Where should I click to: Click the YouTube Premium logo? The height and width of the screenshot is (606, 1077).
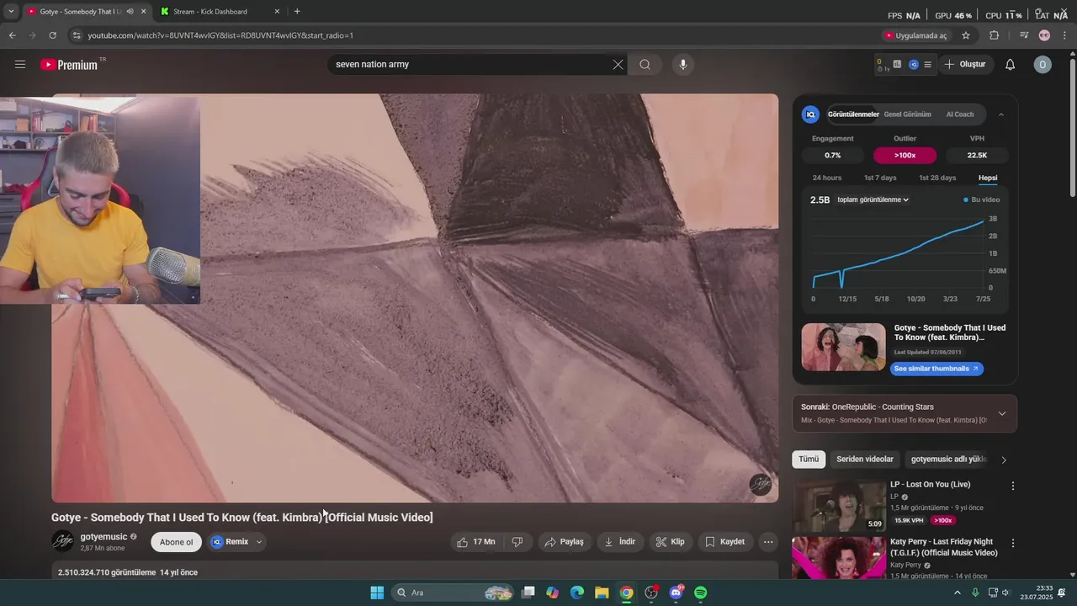click(70, 65)
